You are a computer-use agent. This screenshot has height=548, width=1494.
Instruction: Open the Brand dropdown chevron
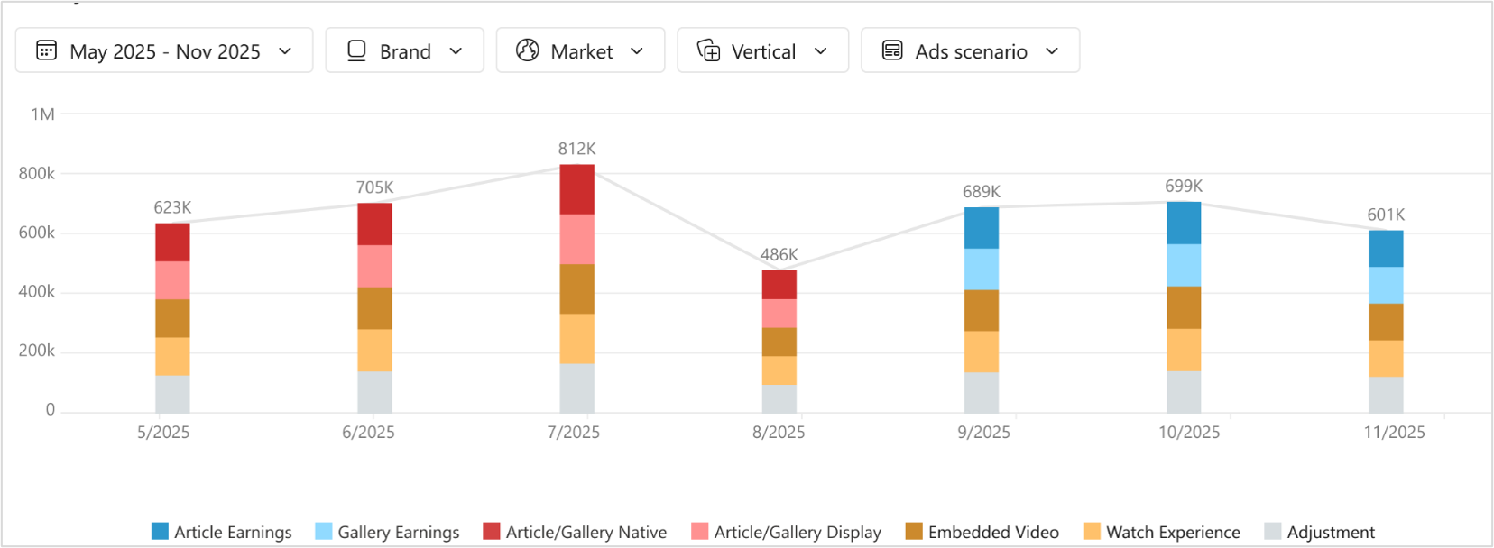tap(456, 51)
